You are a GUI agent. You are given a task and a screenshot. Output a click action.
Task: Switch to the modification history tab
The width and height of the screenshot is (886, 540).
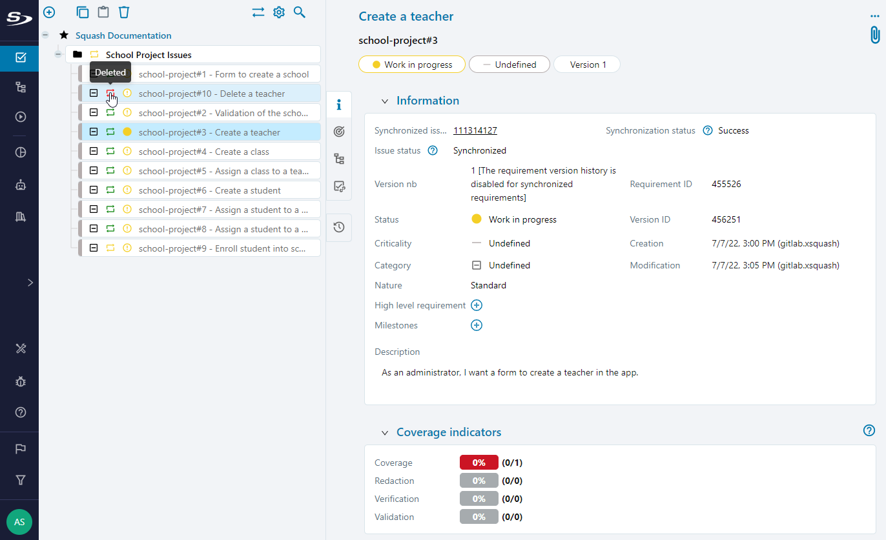pos(339,227)
